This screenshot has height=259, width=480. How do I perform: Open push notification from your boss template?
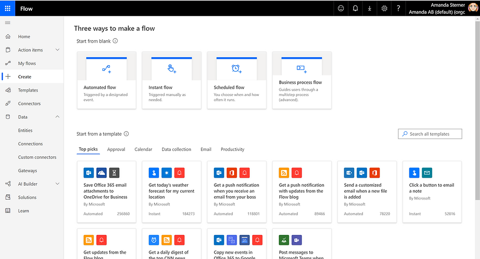237,191
